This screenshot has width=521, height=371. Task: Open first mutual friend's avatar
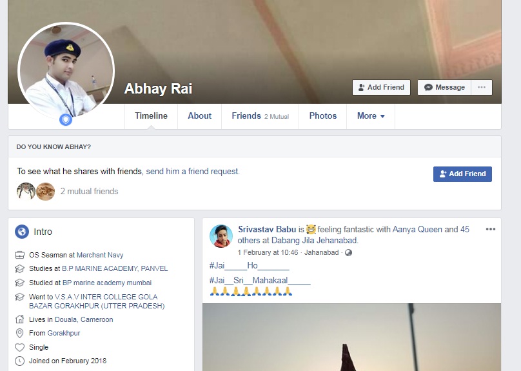pyautogui.click(x=26, y=192)
